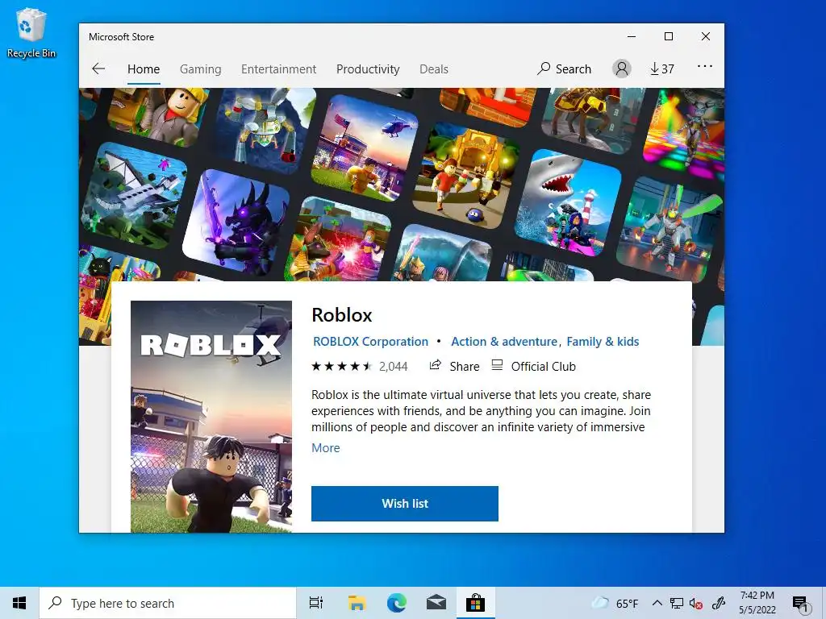Launch File Explorer from the taskbar
Image resolution: width=826 pixels, height=619 pixels.
coord(357,603)
